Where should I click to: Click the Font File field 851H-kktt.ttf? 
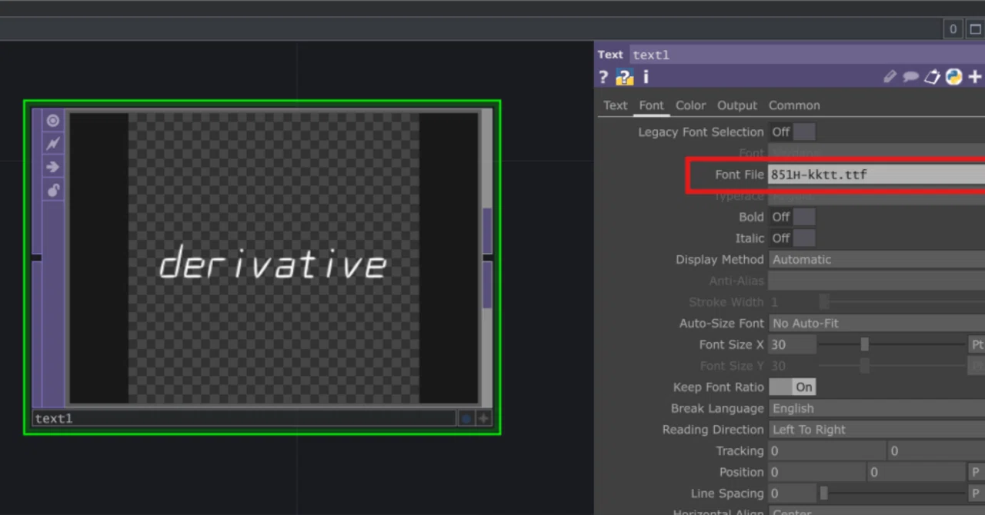pos(876,174)
